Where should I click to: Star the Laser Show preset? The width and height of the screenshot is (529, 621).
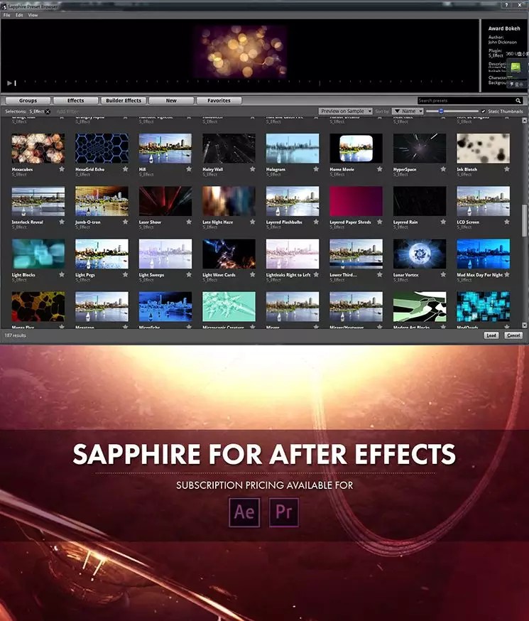click(x=189, y=222)
